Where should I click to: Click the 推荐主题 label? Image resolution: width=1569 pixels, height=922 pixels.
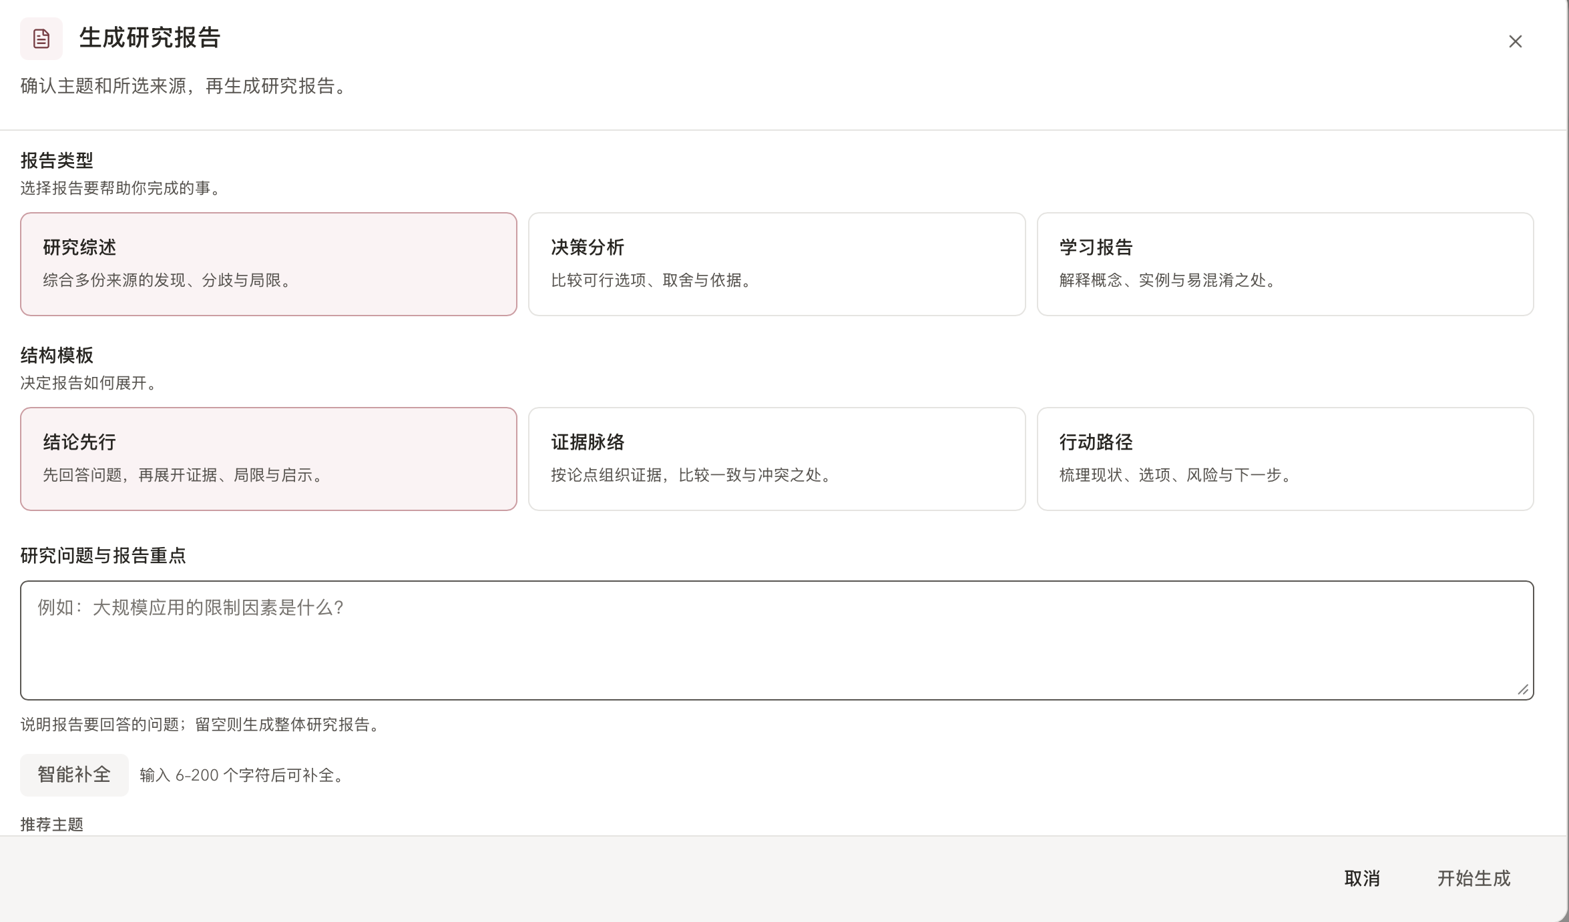coord(52,825)
